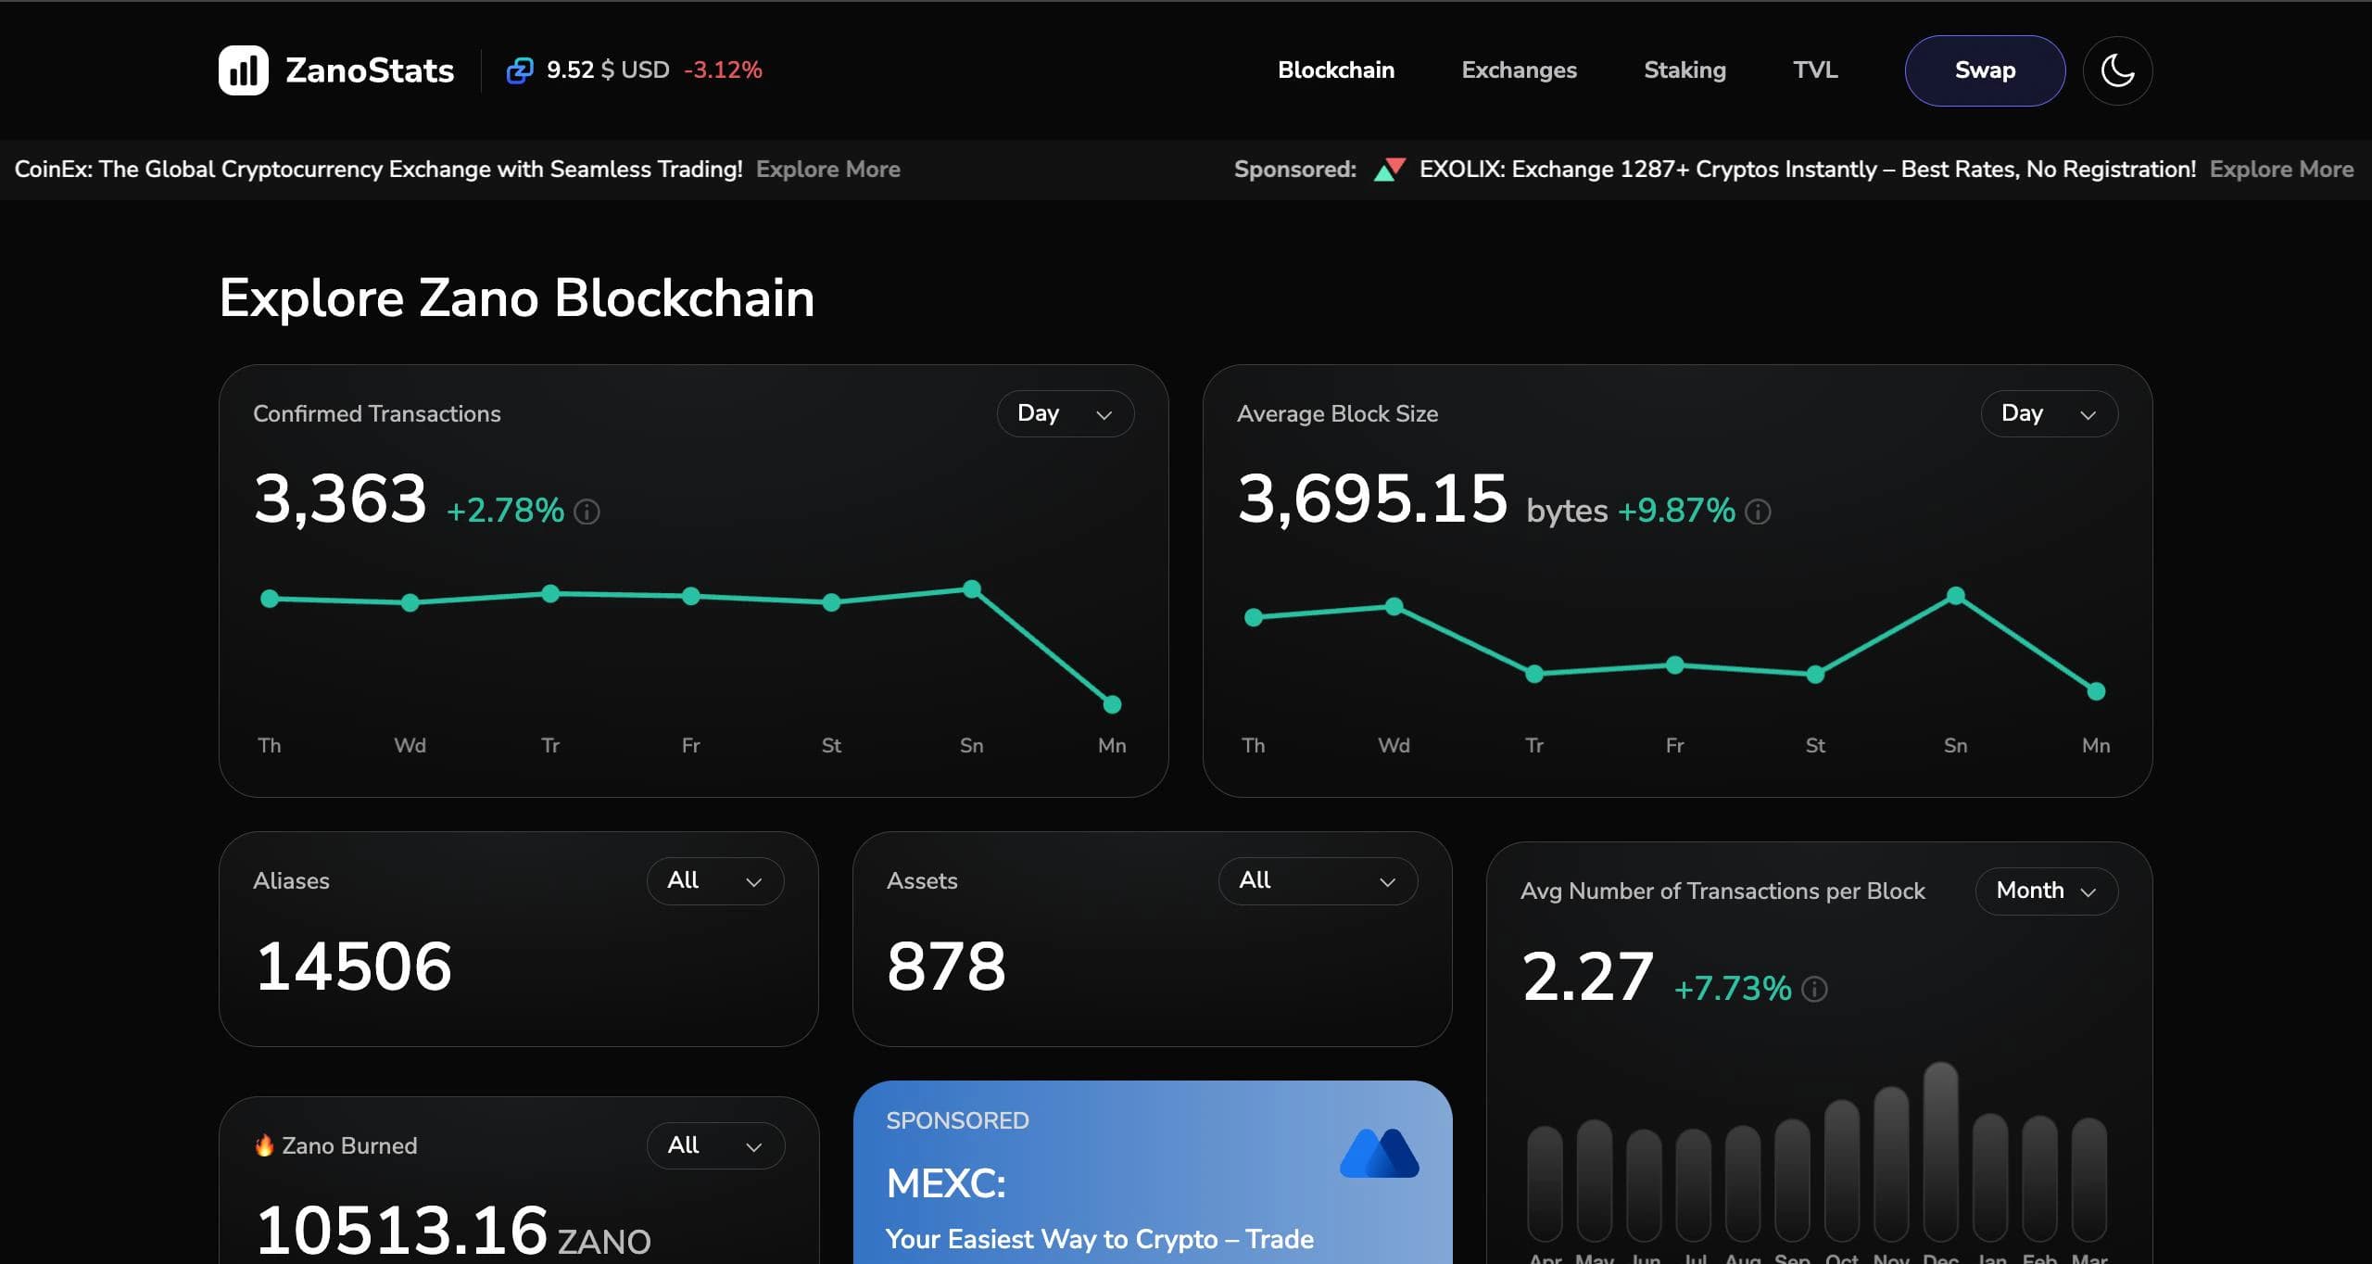2372x1264 pixels.
Task: Toggle dark mode with the moon icon
Action: point(2117,70)
